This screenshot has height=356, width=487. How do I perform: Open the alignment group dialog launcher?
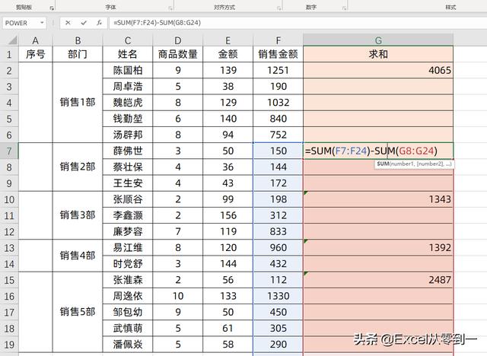pos(283,7)
